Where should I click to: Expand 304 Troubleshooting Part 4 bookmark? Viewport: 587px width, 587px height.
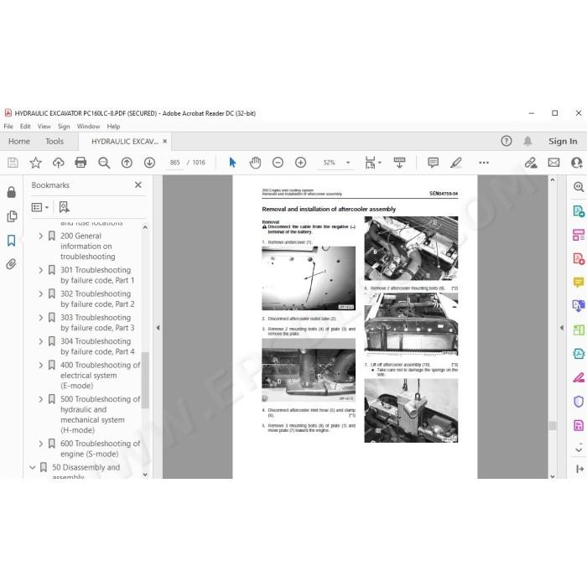pyautogui.click(x=41, y=341)
